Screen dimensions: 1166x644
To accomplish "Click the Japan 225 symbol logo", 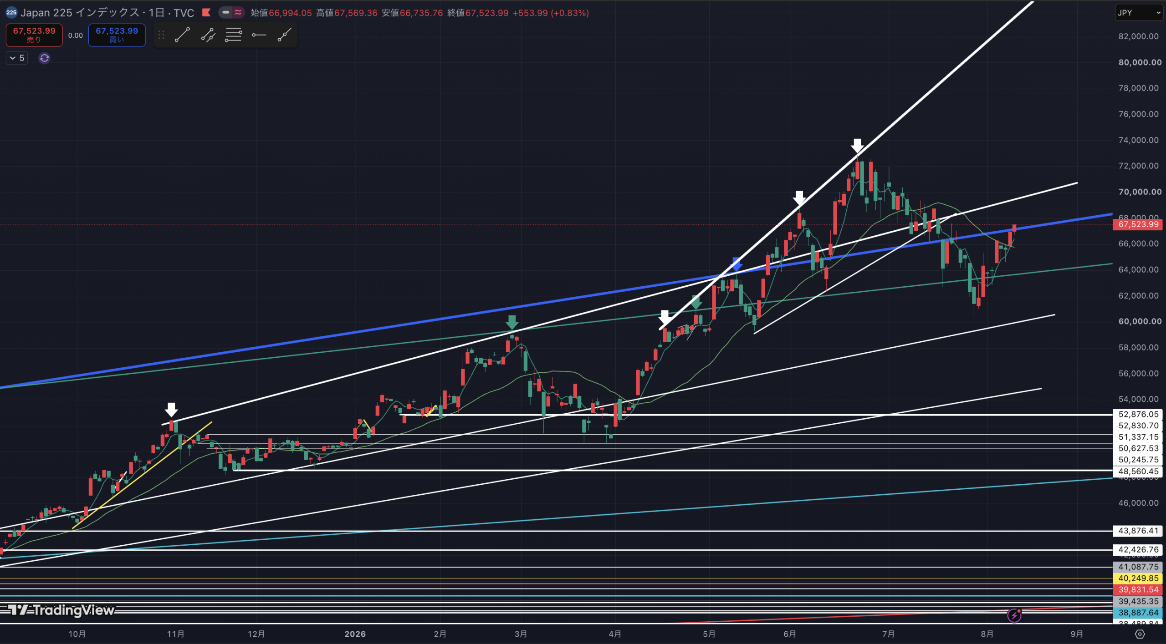I will pos(11,13).
